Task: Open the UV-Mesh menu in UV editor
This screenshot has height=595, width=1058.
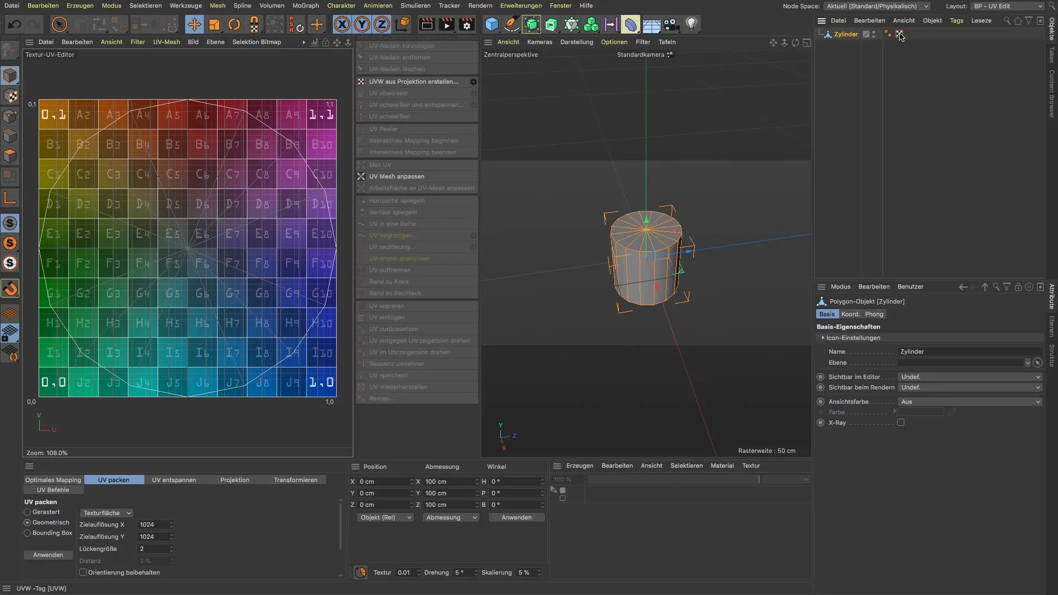Action: (166, 42)
